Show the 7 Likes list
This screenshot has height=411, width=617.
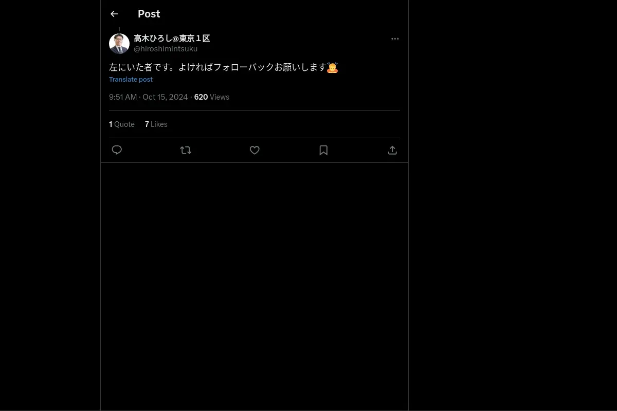coord(156,124)
